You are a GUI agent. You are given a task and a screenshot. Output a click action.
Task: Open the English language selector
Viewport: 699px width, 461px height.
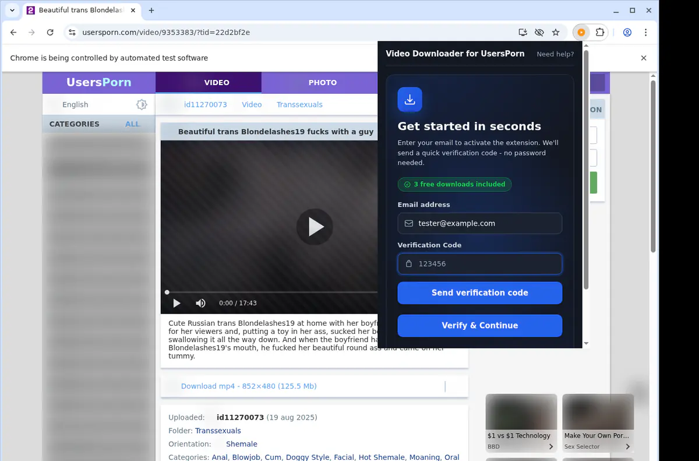[x=75, y=105]
